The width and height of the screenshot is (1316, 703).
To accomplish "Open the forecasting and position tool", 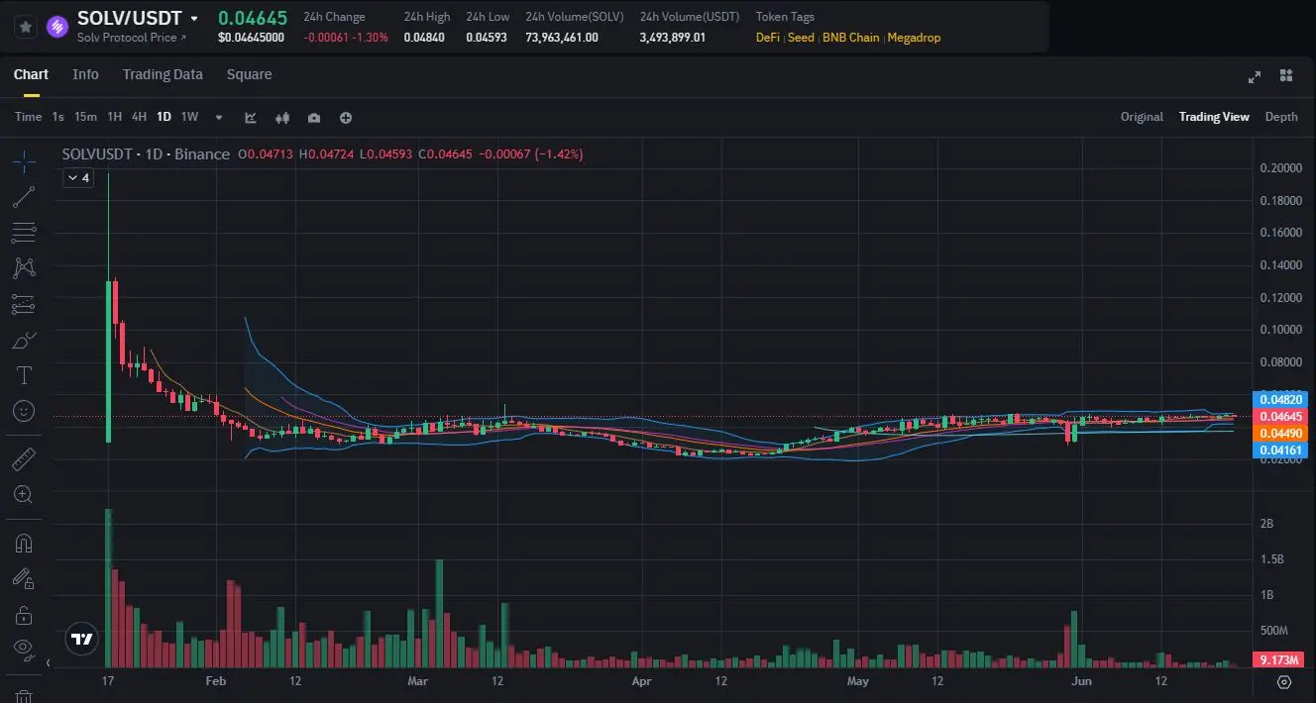I will tap(25, 304).
